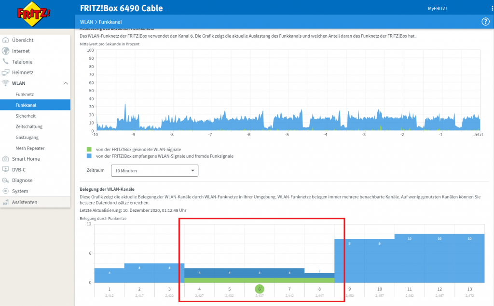Image resolution: width=494 pixels, height=306 pixels.
Task: Open the help question mark icon
Action: point(485,22)
